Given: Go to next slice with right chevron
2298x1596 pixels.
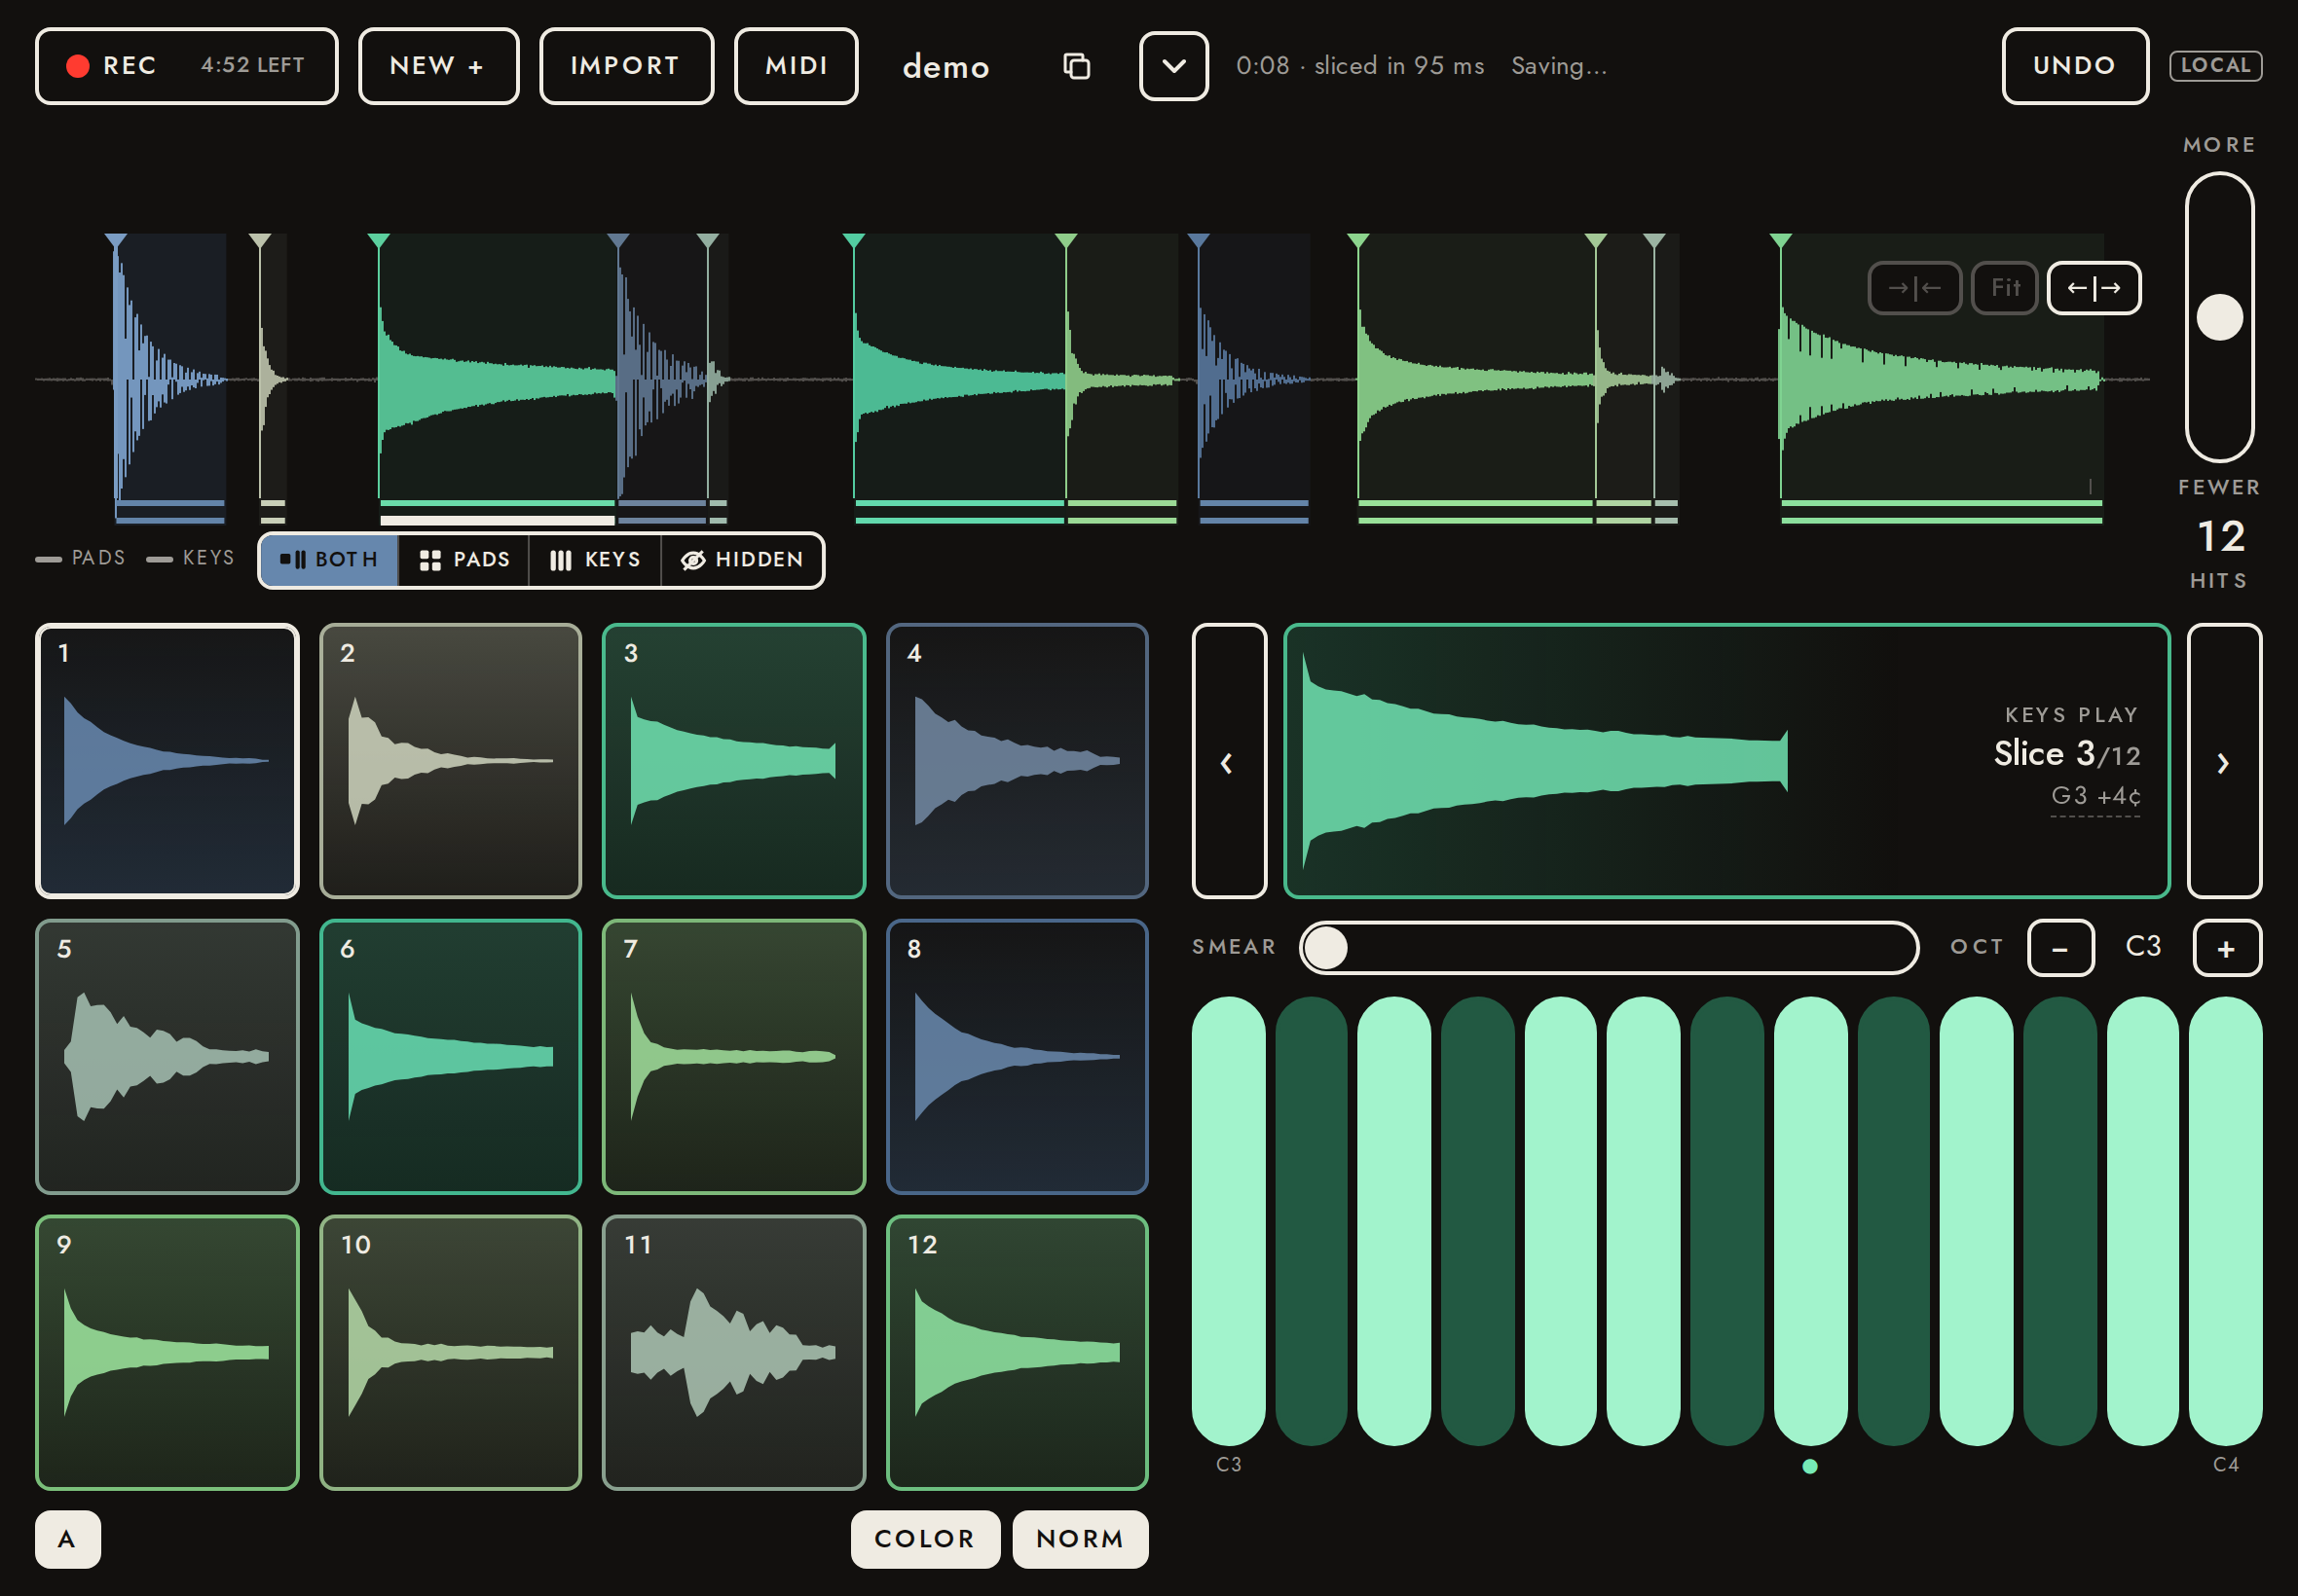Looking at the screenshot, I should coord(2224,761).
